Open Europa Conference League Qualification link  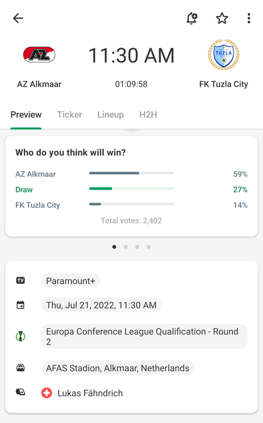tap(144, 336)
